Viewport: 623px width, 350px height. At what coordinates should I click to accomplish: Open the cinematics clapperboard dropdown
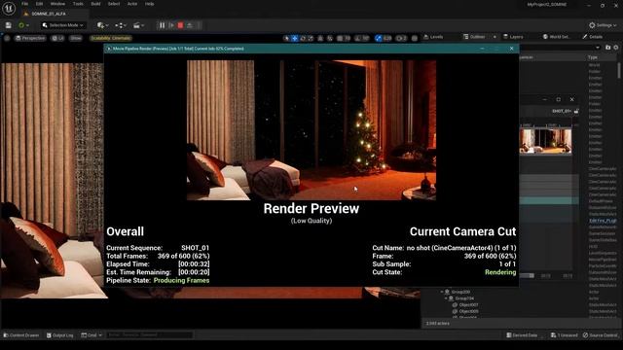point(138,25)
